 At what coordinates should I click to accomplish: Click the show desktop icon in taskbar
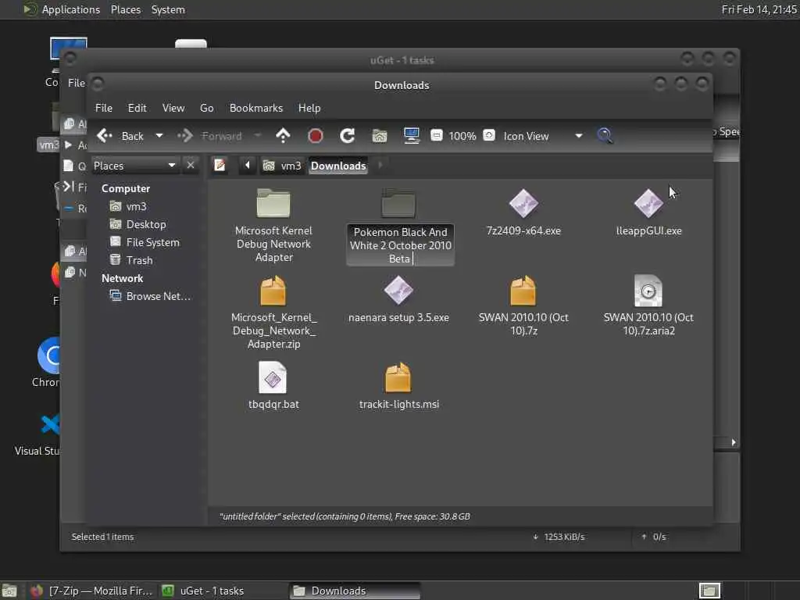click(9, 591)
